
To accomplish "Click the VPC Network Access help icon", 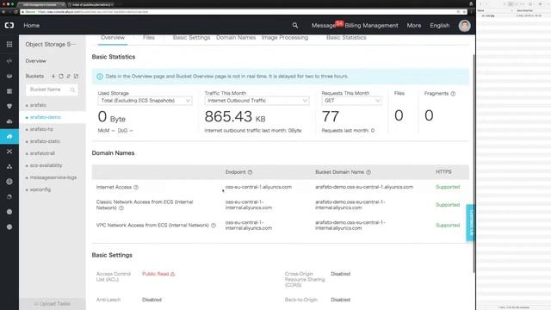I will pos(214,226).
